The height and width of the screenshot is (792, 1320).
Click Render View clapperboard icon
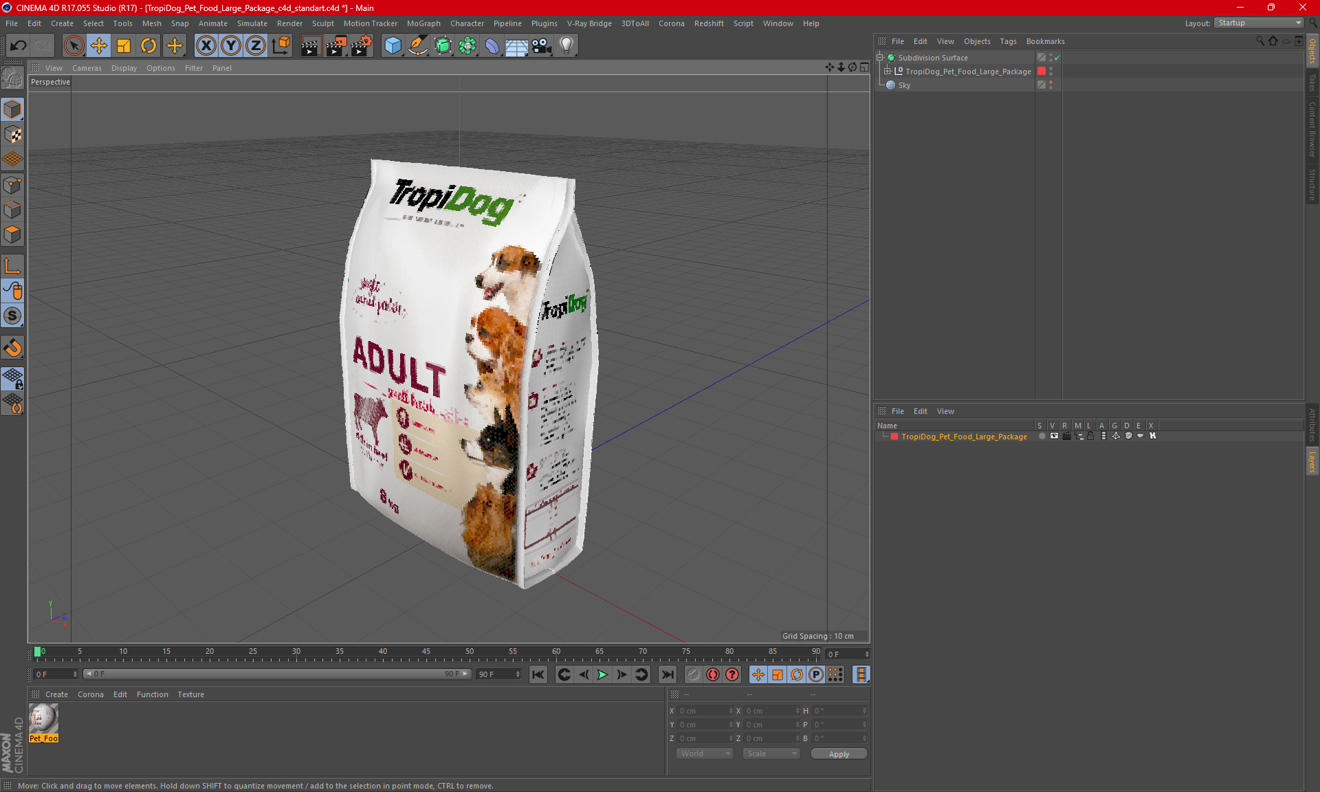(311, 46)
